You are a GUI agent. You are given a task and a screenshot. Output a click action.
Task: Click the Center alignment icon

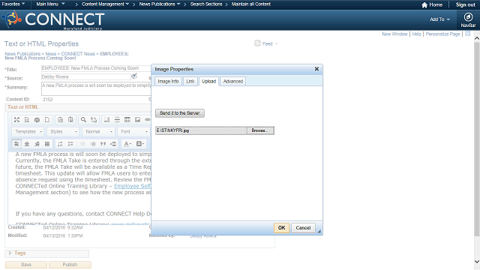point(27,144)
